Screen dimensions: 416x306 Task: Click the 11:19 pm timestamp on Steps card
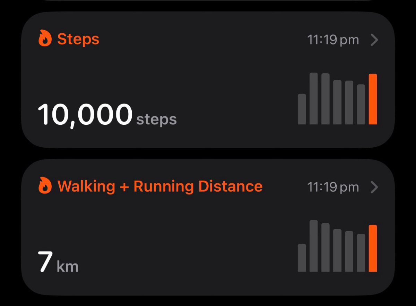pyautogui.click(x=333, y=40)
